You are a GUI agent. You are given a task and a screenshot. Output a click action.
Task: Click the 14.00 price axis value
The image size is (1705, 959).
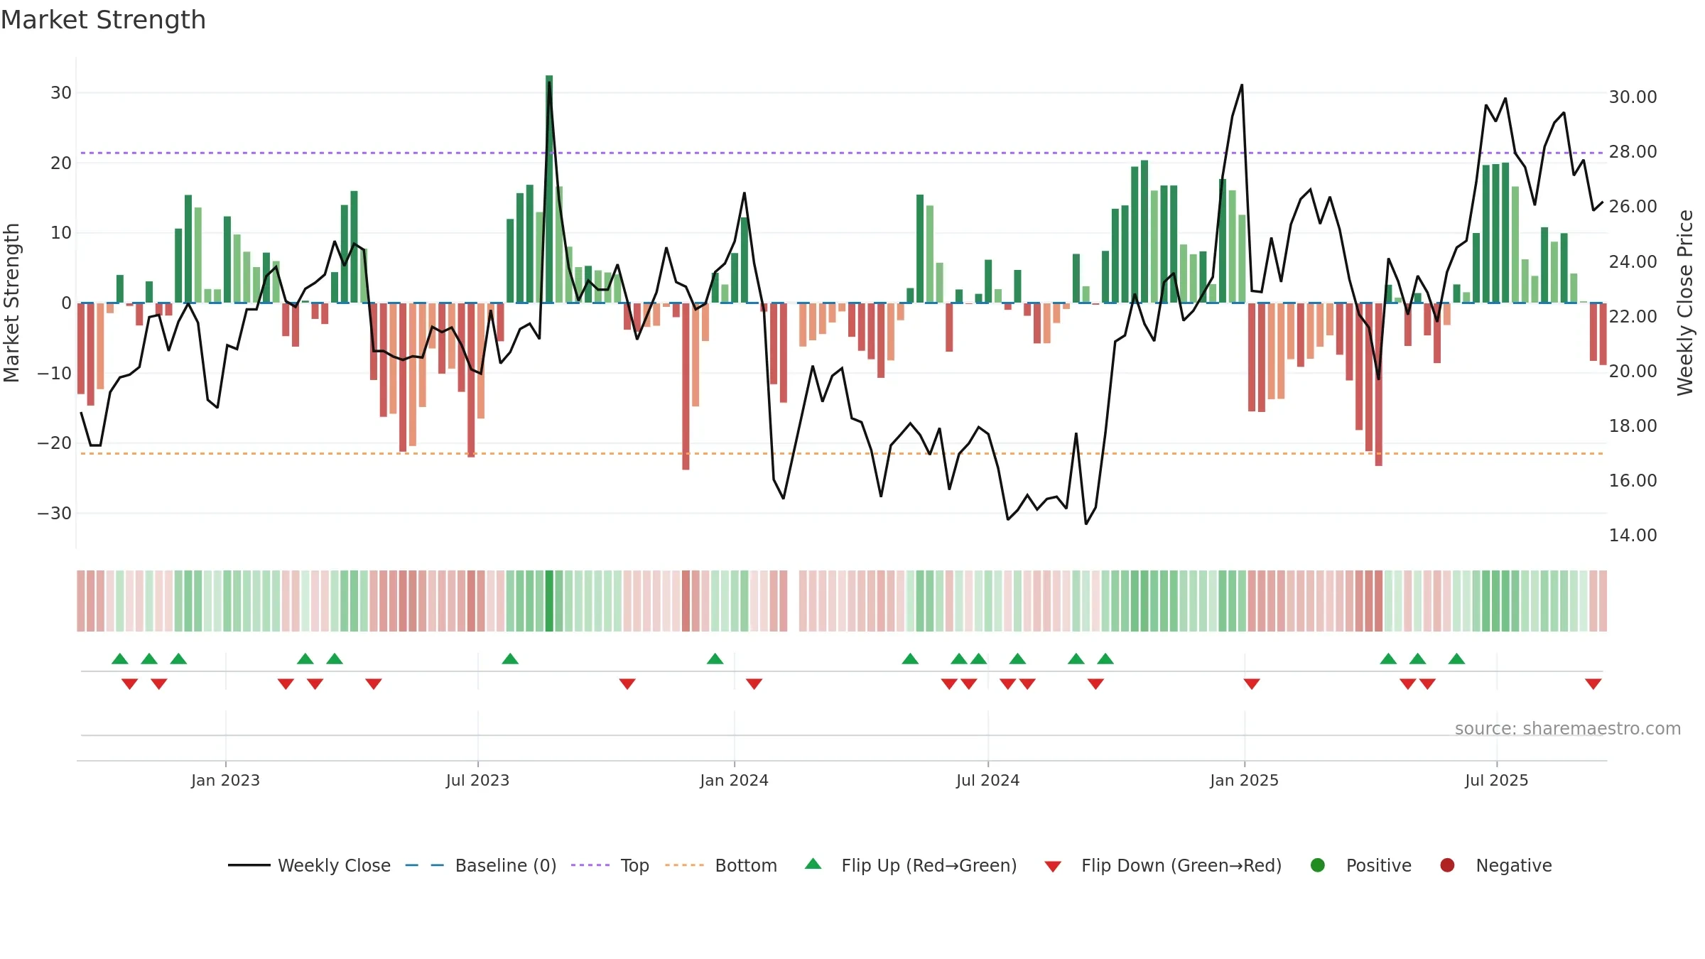1633,535
